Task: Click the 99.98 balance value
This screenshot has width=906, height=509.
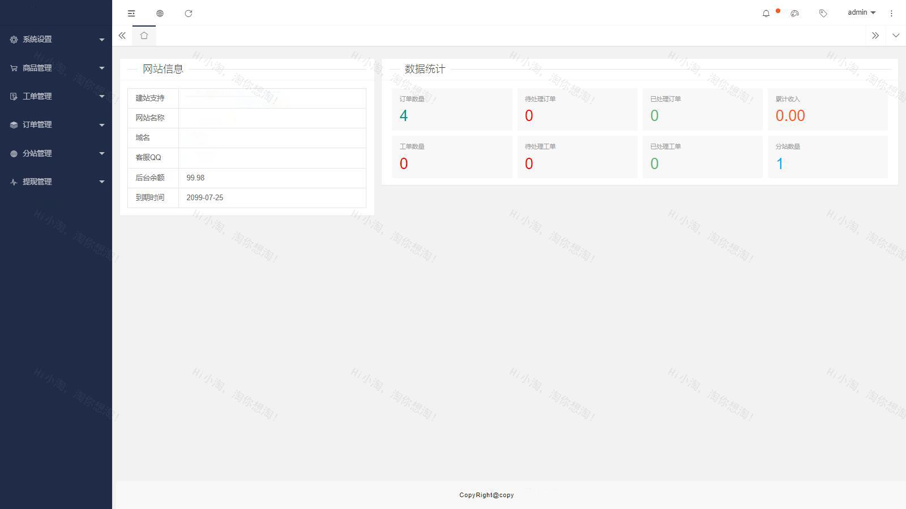Action: [195, 178]
